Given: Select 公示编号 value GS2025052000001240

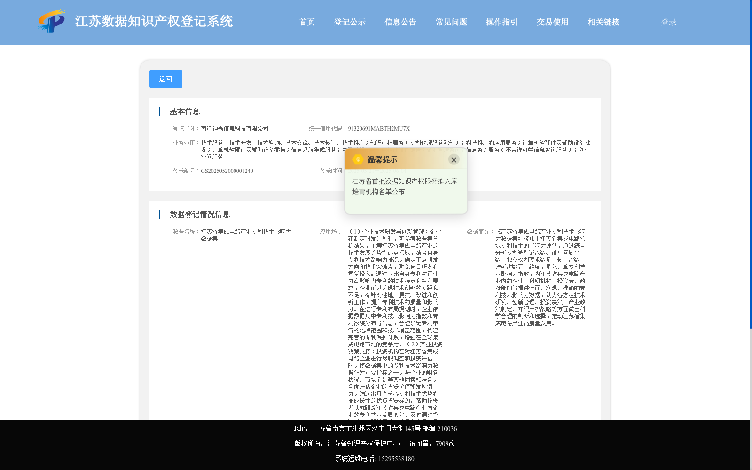Looking at the screenshot, I should [x=227, y=171].
